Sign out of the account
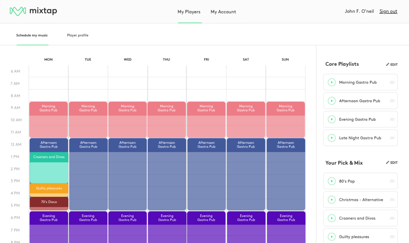The height and width of the screenshot is (243, 409). pos(388,11)
